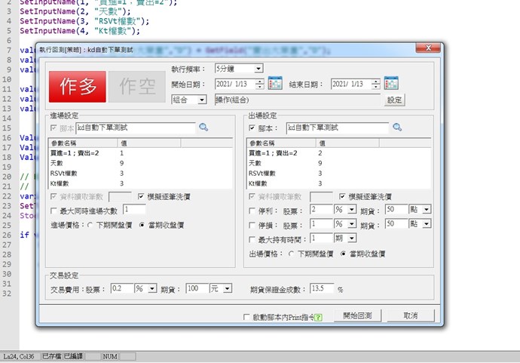Open the end date calendar picker
This screenshot has width=520, height=363.
coord(391,83)
